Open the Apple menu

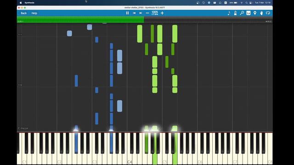coord(21,3)
